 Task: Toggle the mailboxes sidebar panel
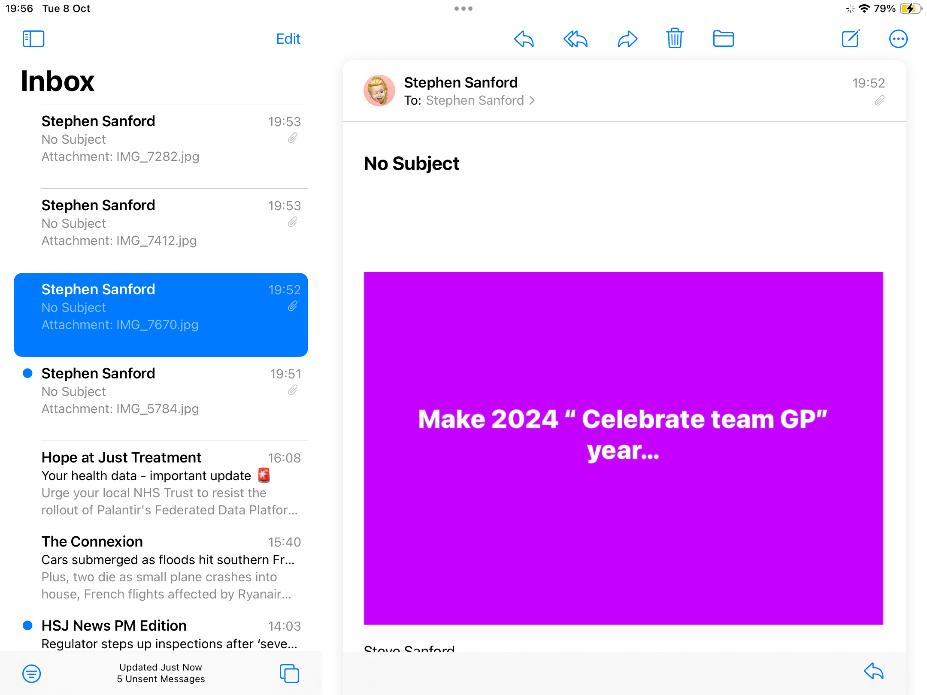coord(33,39)
